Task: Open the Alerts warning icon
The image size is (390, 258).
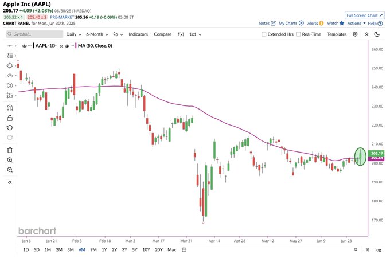Action: pyautogui.click(x=321, y=23)
